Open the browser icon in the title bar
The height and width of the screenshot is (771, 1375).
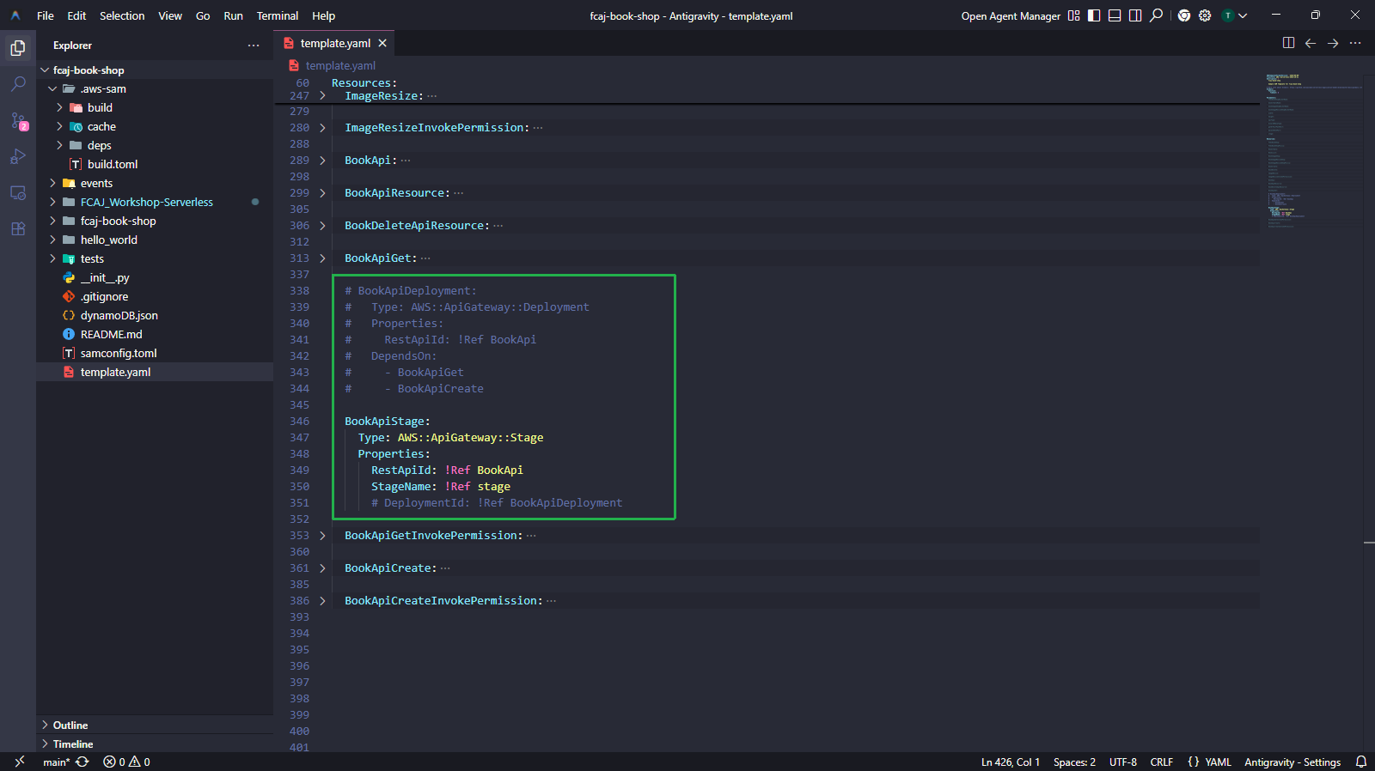tap(1184, 15)
